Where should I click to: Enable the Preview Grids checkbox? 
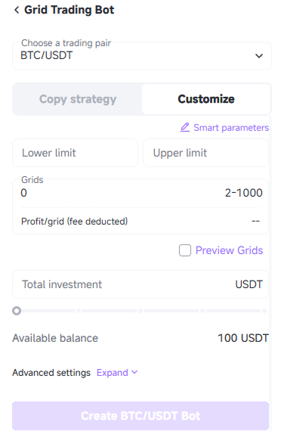(185, 250)
